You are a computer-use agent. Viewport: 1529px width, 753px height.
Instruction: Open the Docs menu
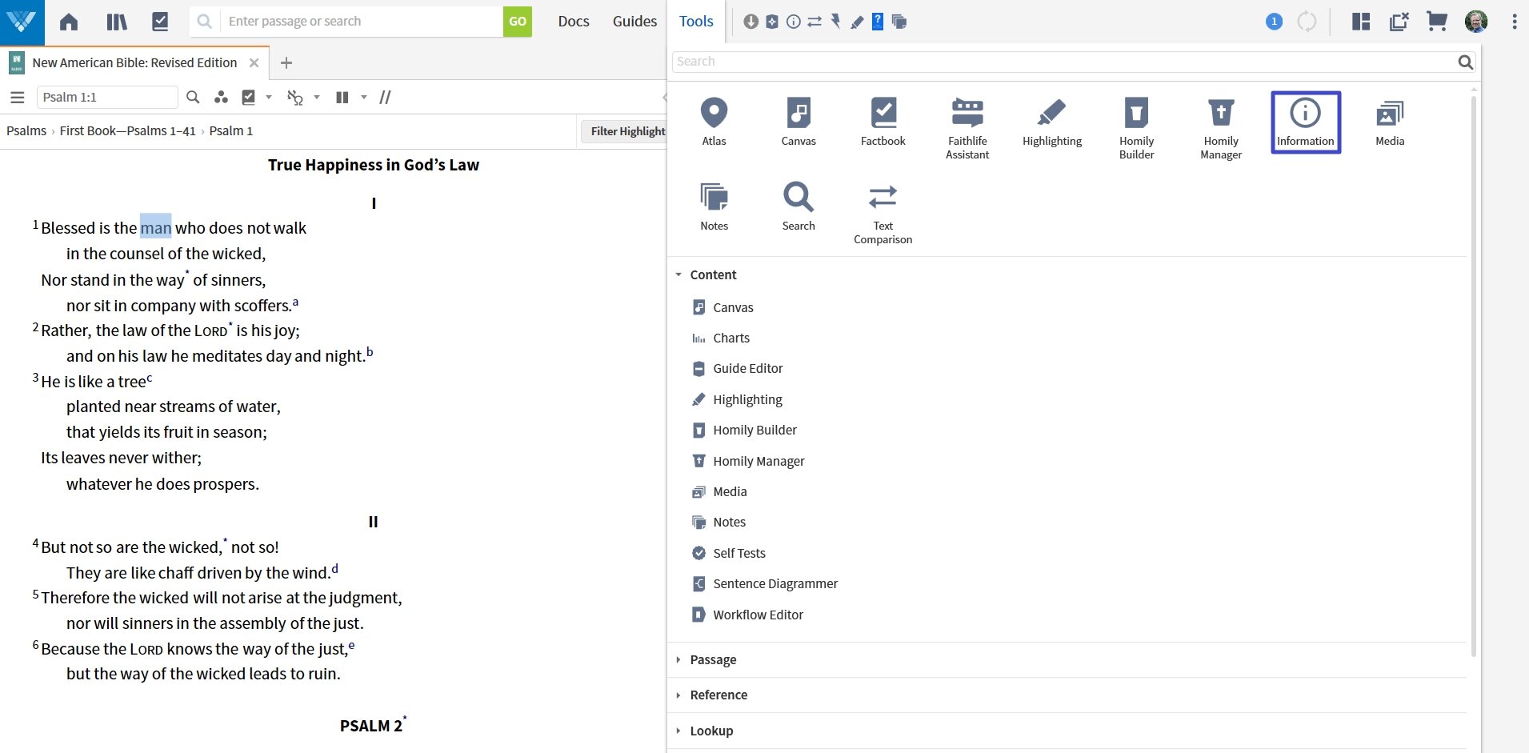[x=574, y=22]
